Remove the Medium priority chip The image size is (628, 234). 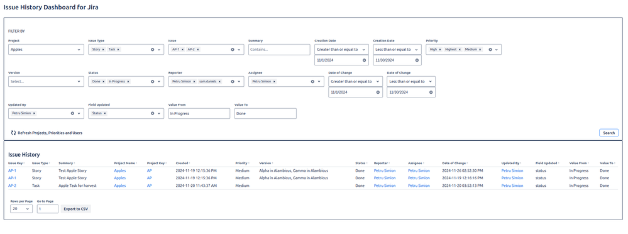pos(480,49)
